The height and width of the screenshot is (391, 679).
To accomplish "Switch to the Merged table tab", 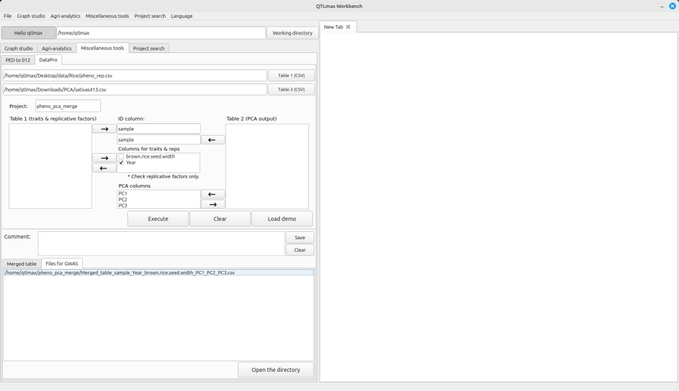I will point(22,264).
